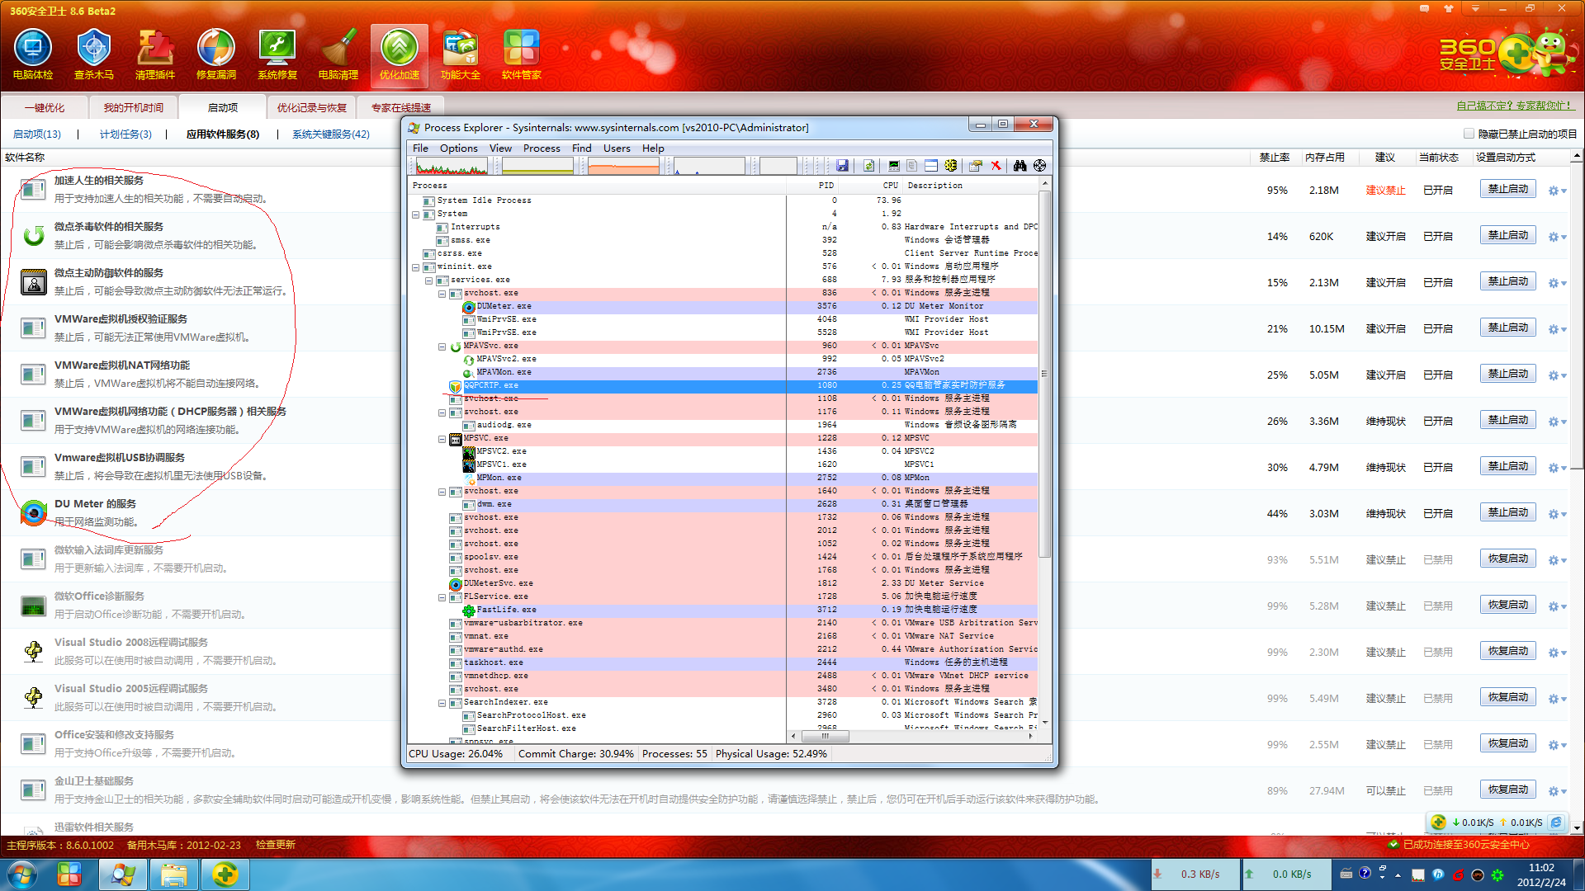The width and height of the screenshot is (1585, 891).
Task: Click the Refresh icon in Process Explorer toolbar
Action: (868, 166)
